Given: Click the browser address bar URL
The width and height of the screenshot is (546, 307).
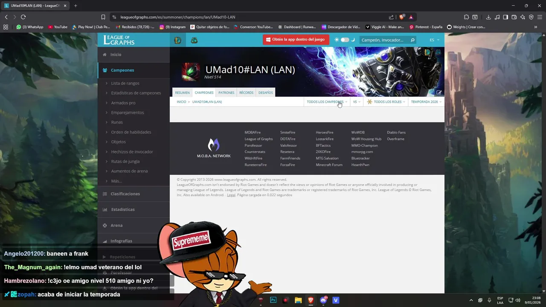Looking at the screenshot, I should tap(178, 17).
